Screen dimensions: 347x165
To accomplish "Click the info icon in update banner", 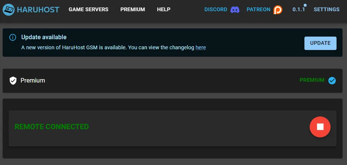I will (13, 37).
